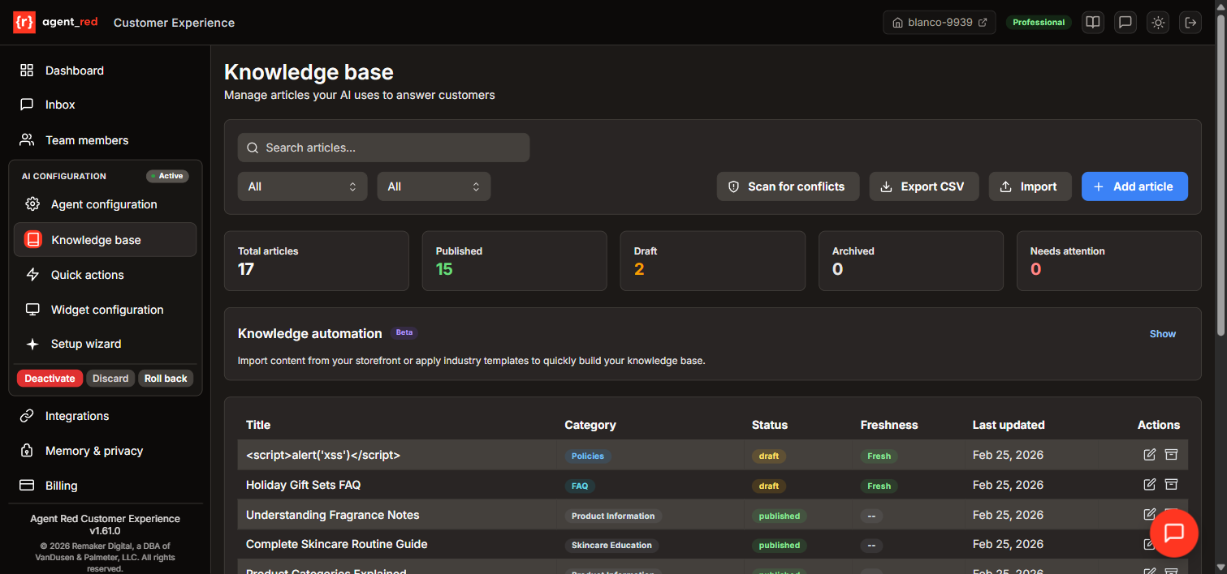Open documentation via the book icon

coord(1092,22)
